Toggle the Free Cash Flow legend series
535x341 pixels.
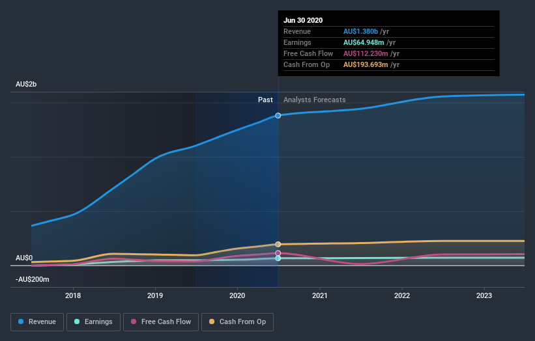[161, 322]
